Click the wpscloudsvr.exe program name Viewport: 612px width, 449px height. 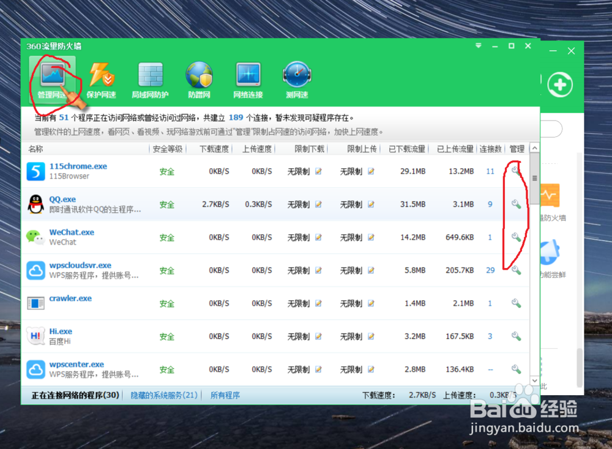tap(80, 265)
